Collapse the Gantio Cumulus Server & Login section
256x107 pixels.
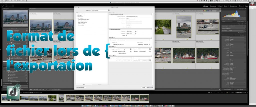109,14
